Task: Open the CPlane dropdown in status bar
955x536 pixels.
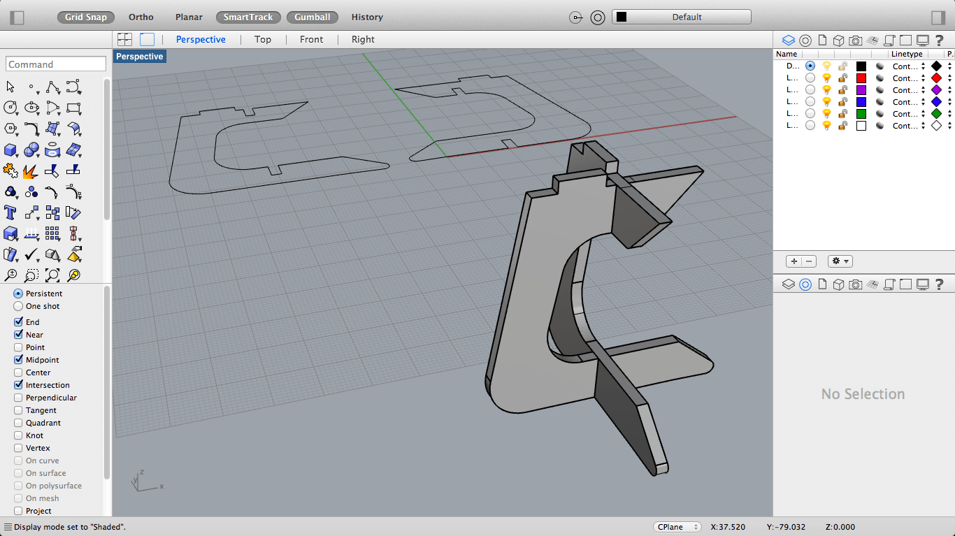Action: 677,527
